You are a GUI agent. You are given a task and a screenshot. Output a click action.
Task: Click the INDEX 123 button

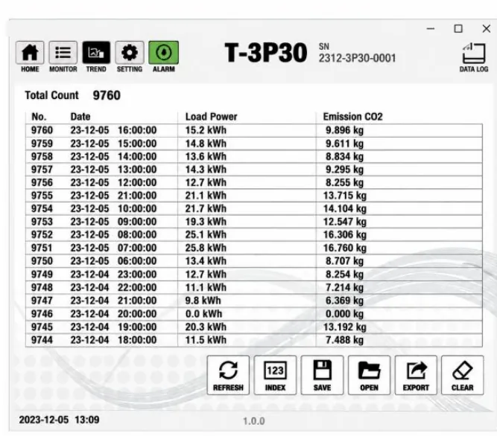coord(275,375)
